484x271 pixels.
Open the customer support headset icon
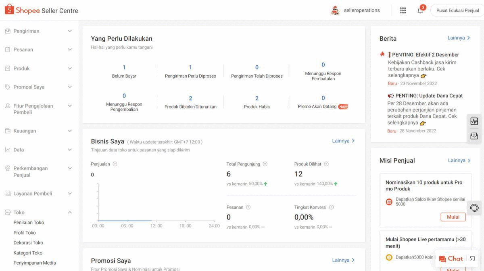(x=474, y=208)
